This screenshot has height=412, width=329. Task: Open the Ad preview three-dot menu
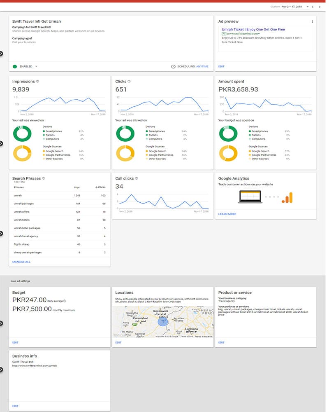pos(312,21)
